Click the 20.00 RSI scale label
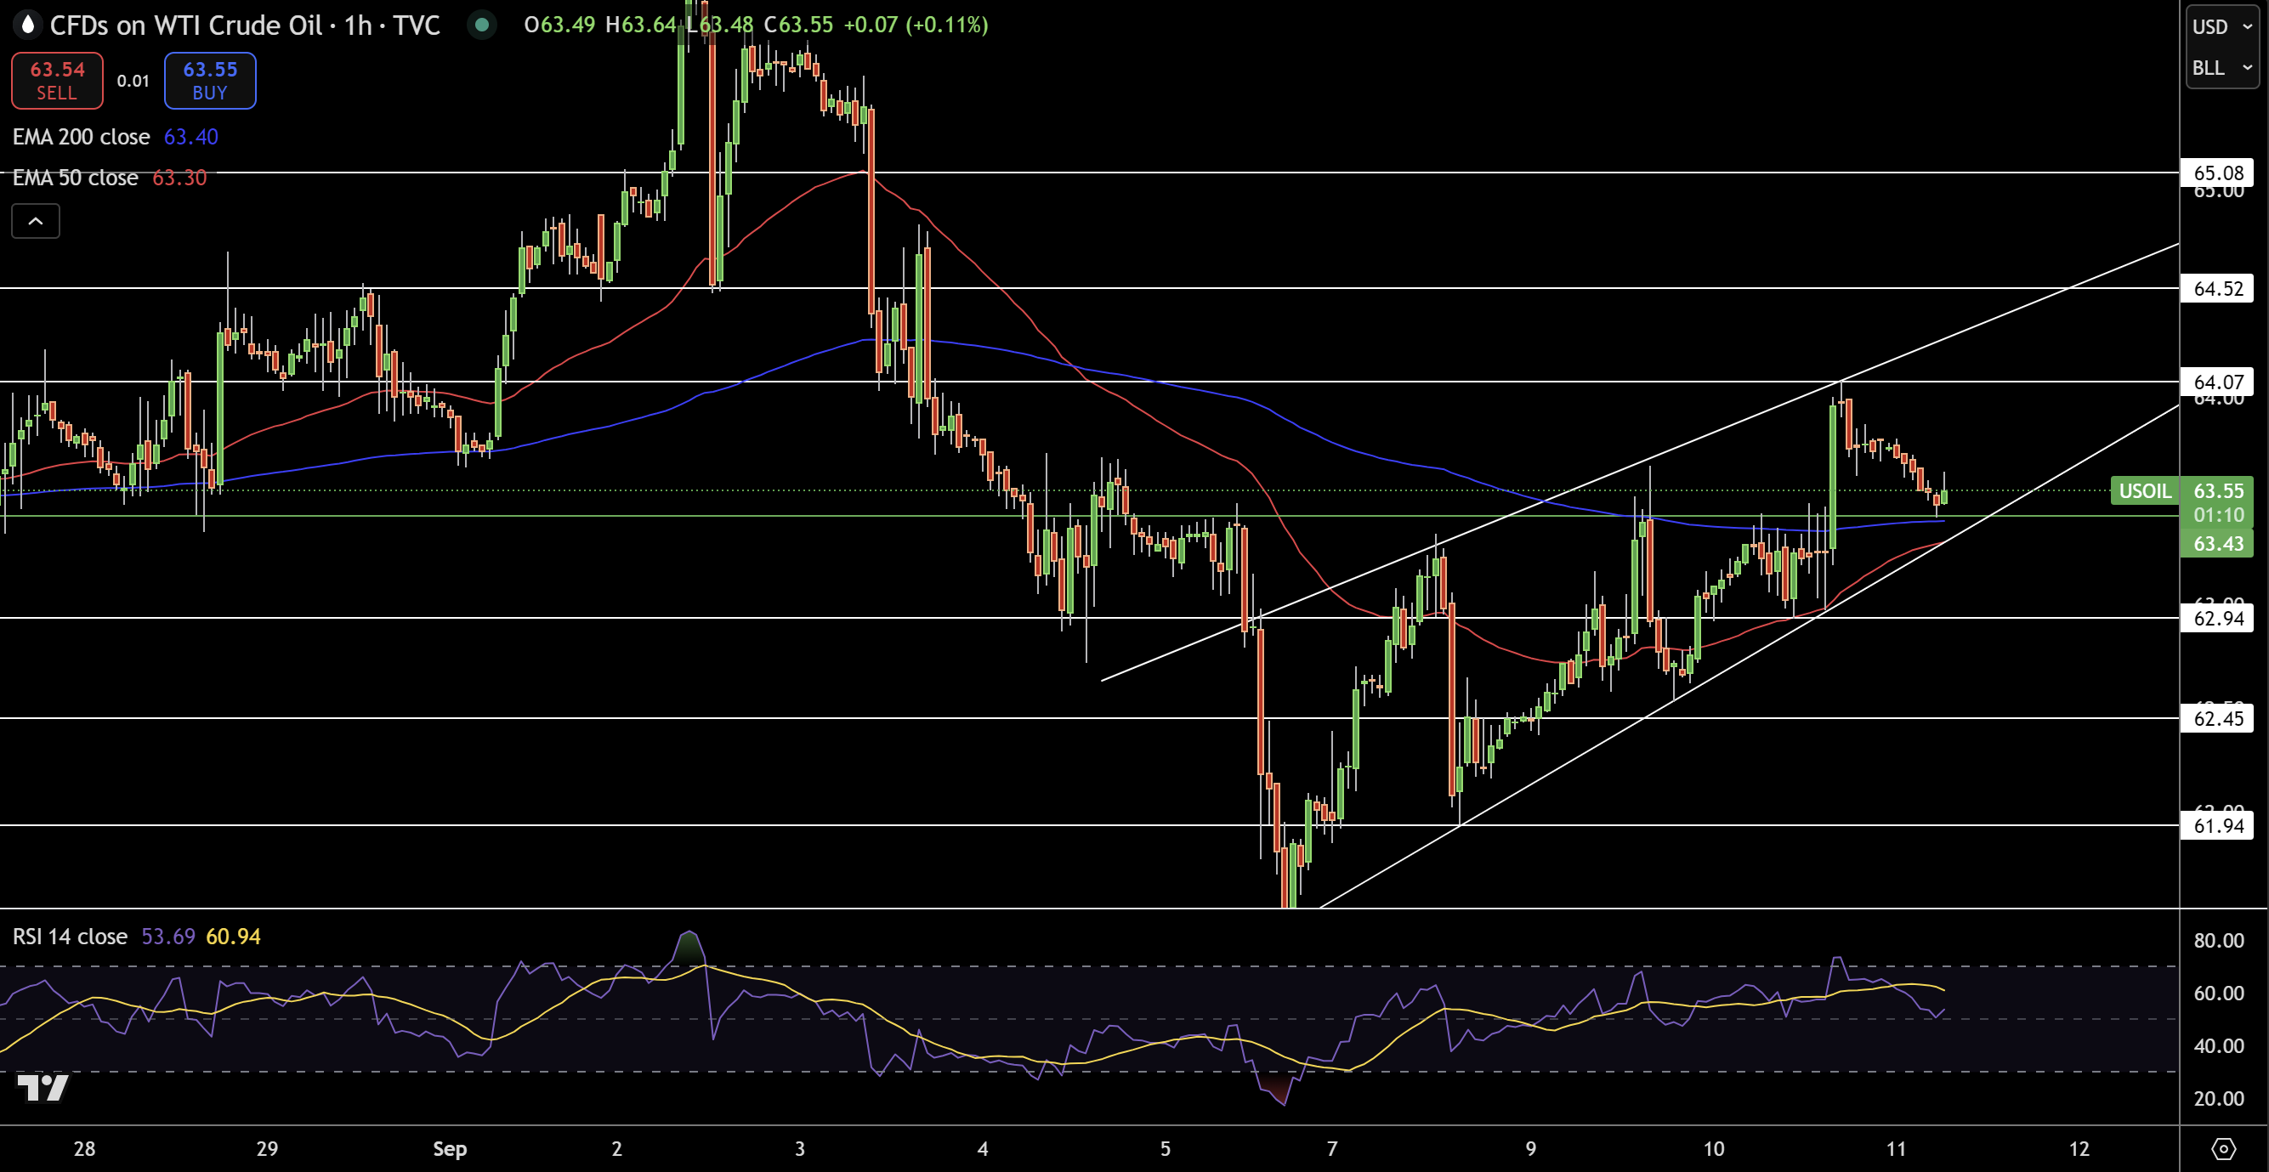This screenshot has width=2269, height=1172. 2218,1098
